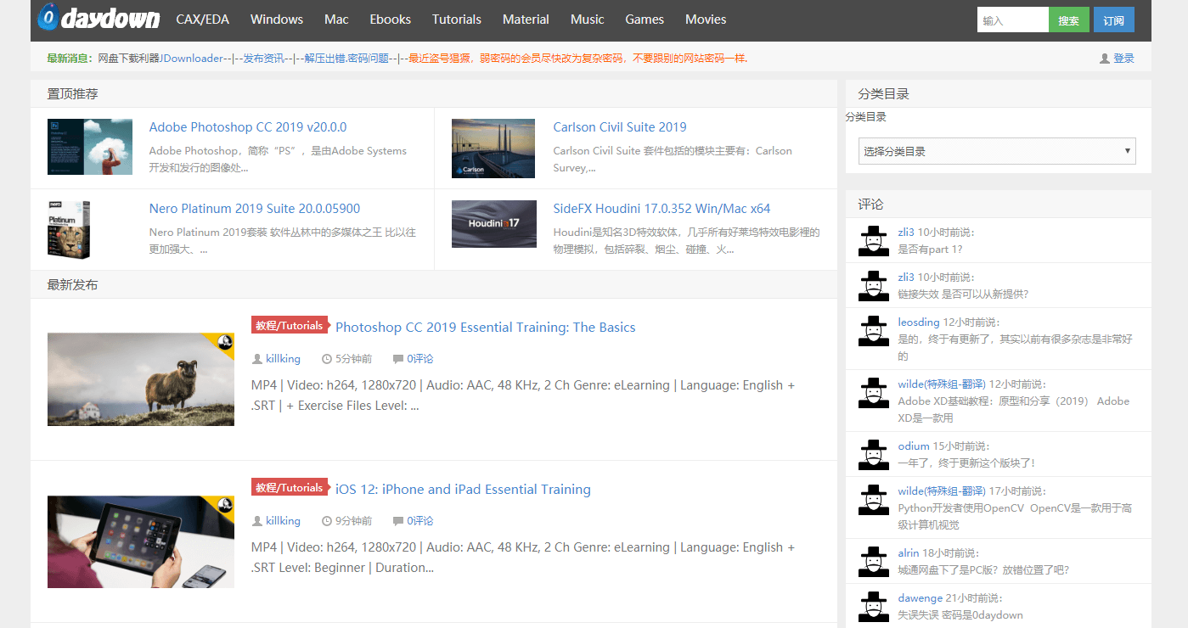Screen dimensions: 1188x628
Task: Click avatar beside dawenge comment
Action: coord(874,607)
